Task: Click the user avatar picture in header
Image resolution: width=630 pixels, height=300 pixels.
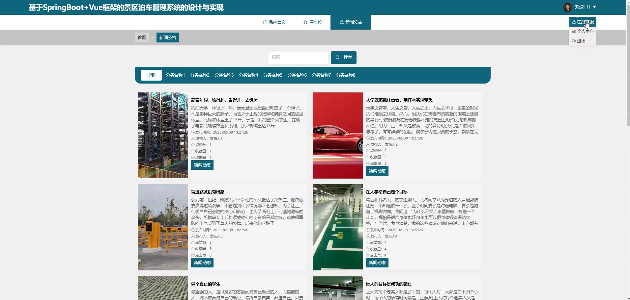Action: pyautogui.click(x=567, y=7)
